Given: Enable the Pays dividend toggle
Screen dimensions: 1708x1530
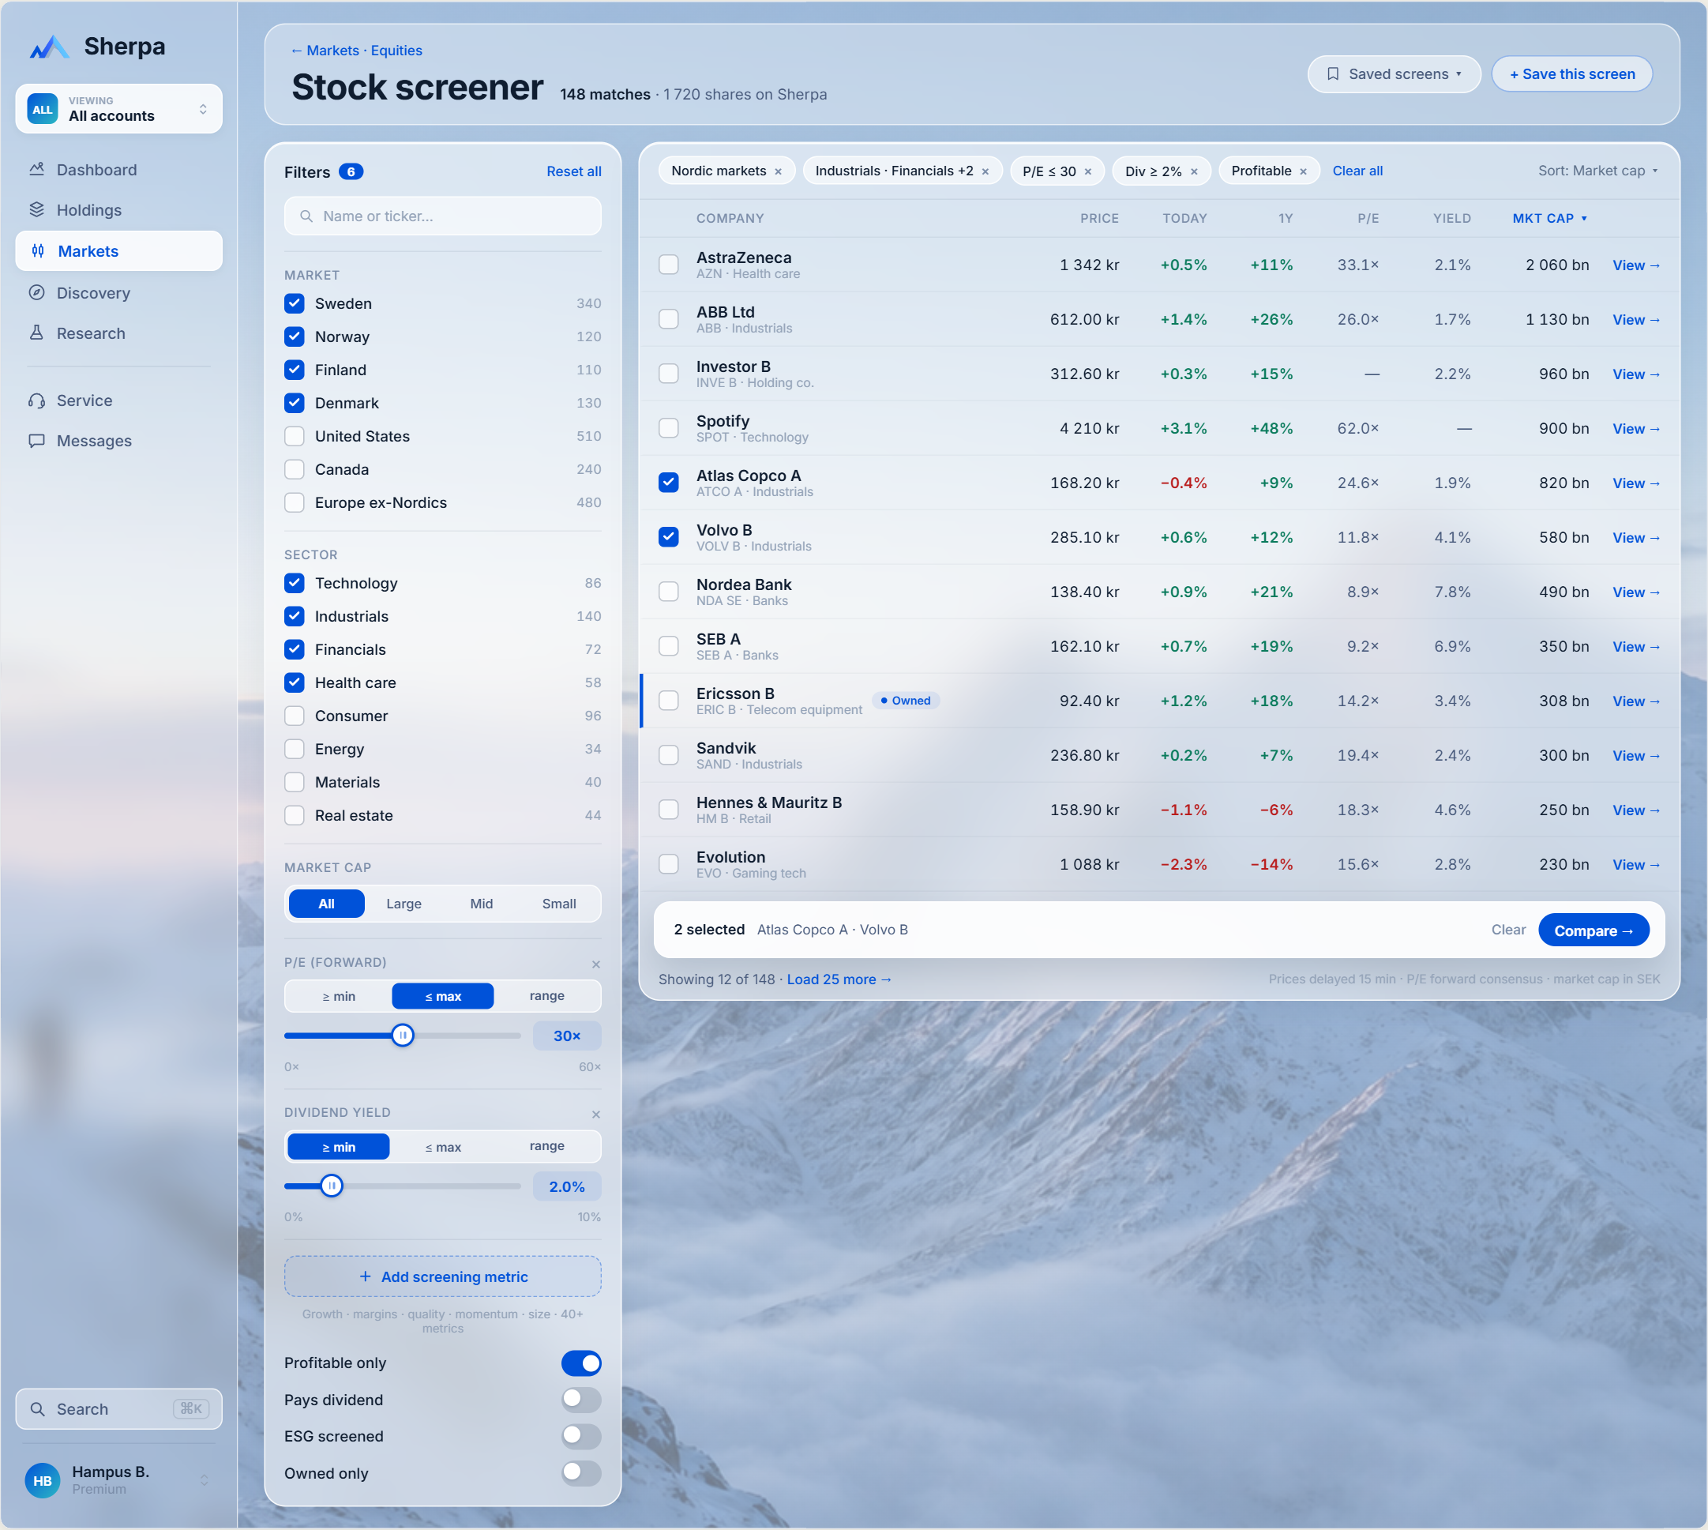Looking at the screenshot, I should (x=582, y=1400).
